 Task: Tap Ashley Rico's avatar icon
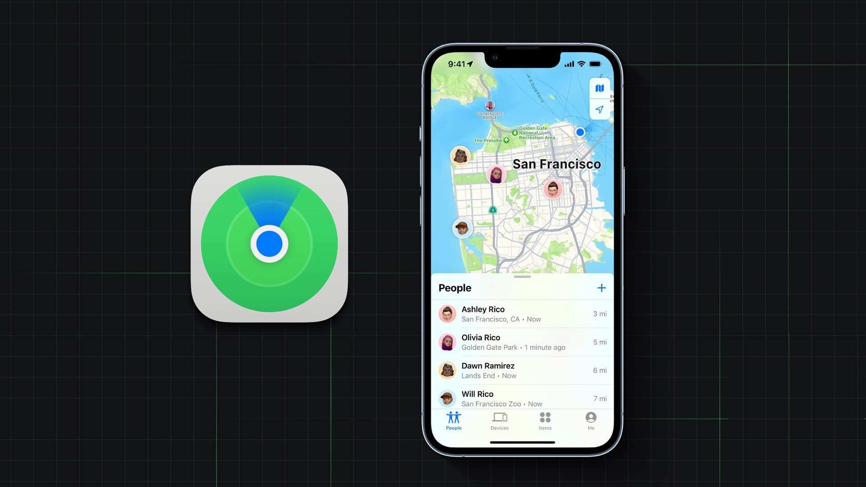(447, 313)
